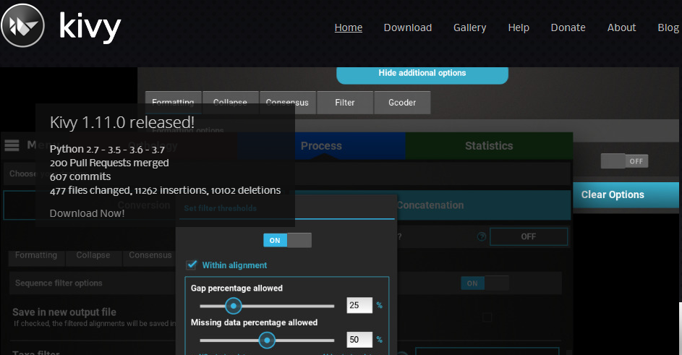This screenshot has height=355, width=682.
Task: Open the About page
Action: click(621, 27)
